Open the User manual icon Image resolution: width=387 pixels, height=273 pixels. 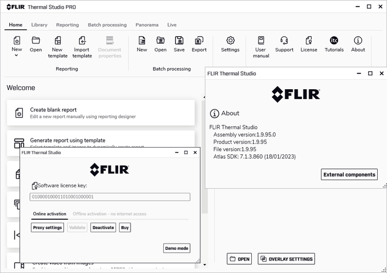261,40
